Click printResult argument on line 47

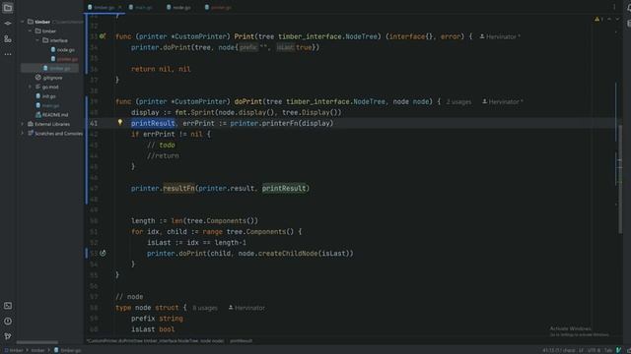(x=284, y=188)
